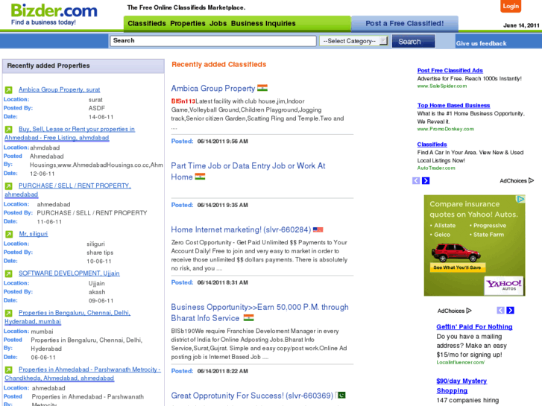Click Gettin' Paid For Nothing ad link

(474, 327)
